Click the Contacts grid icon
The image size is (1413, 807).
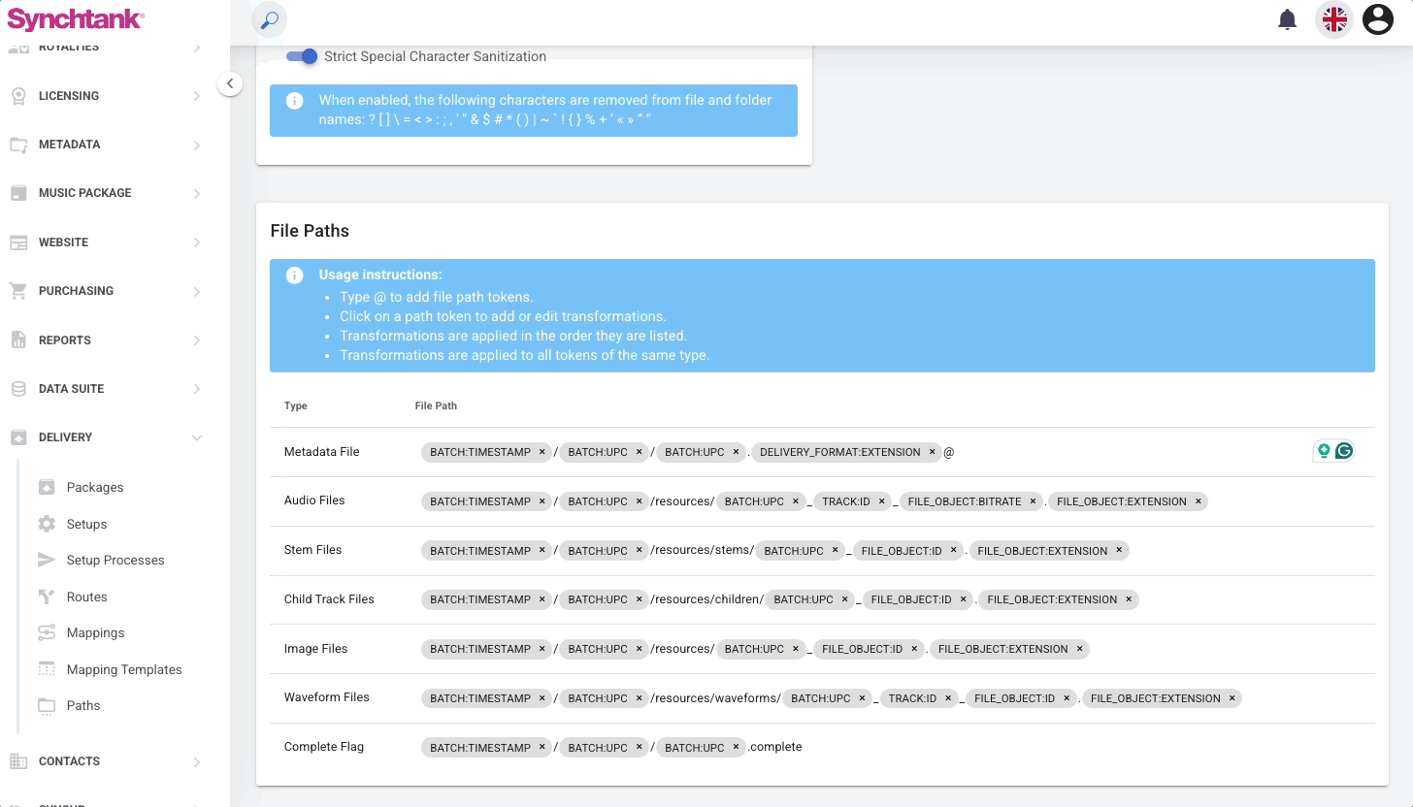point(18,761)
